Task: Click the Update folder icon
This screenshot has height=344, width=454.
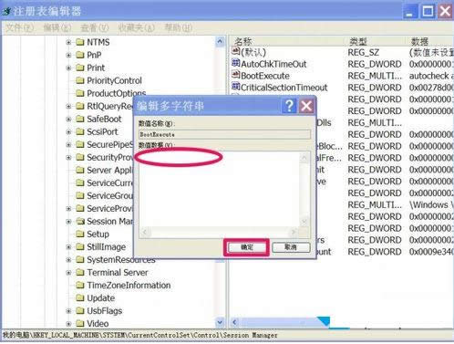Action: click(80, 297)
